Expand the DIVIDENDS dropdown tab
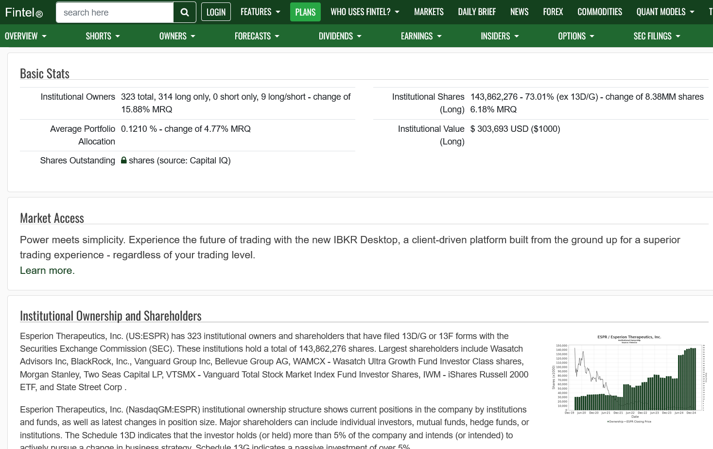The height and width of the screenshot is (449, 713). [340, 36]
